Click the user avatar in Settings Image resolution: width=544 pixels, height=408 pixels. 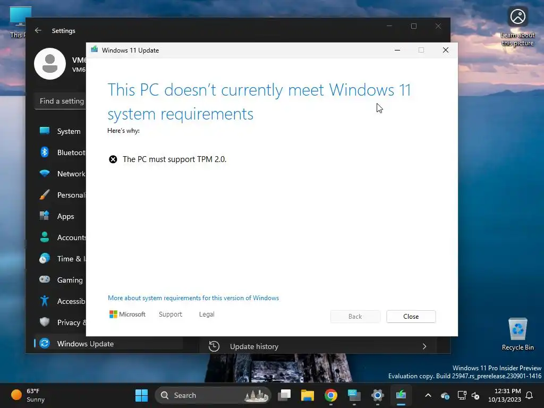[50, 64]
